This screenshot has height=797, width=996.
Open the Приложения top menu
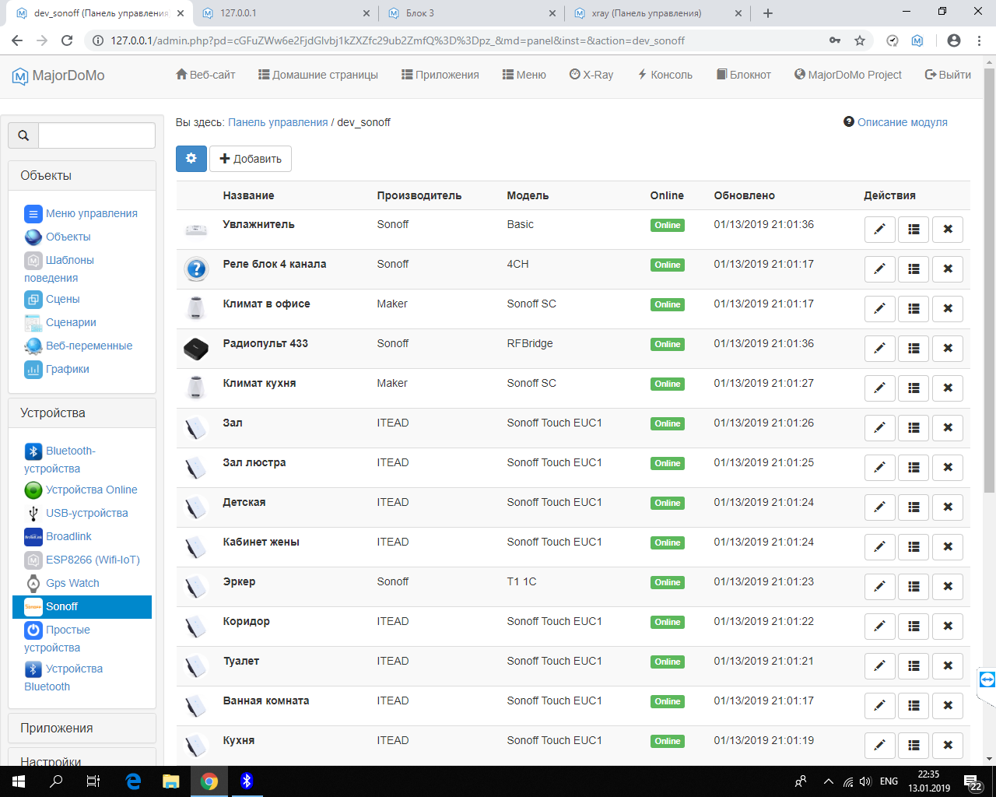point(440,75)
